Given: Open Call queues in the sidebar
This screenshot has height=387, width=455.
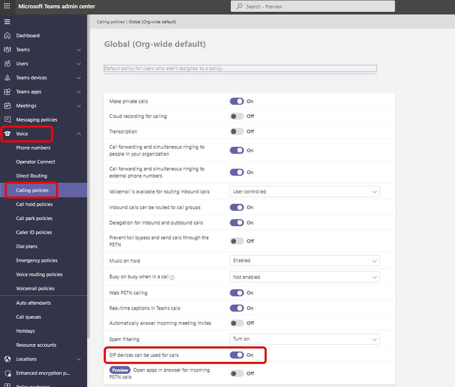Looking at the screenshot, I should click(29, 317).
